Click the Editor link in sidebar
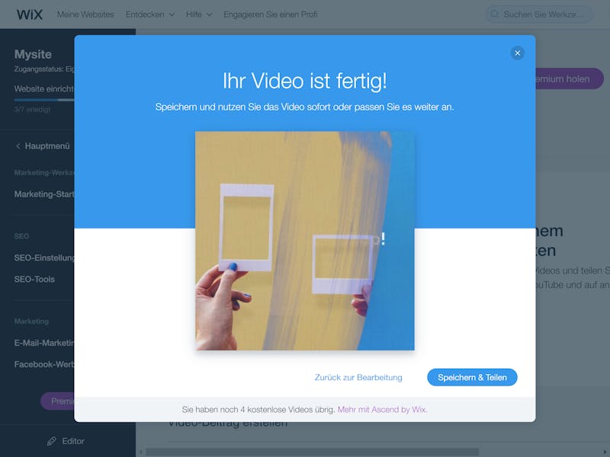The image size is (610, 457). 73,441
